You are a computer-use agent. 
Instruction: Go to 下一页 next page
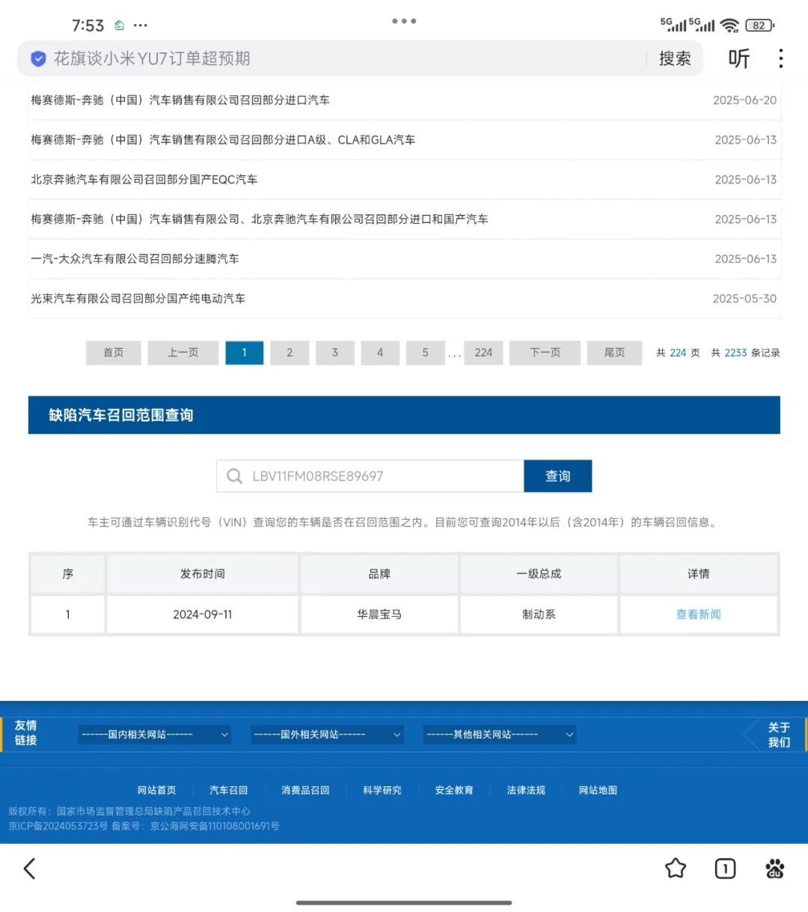(x=545, y=353)
